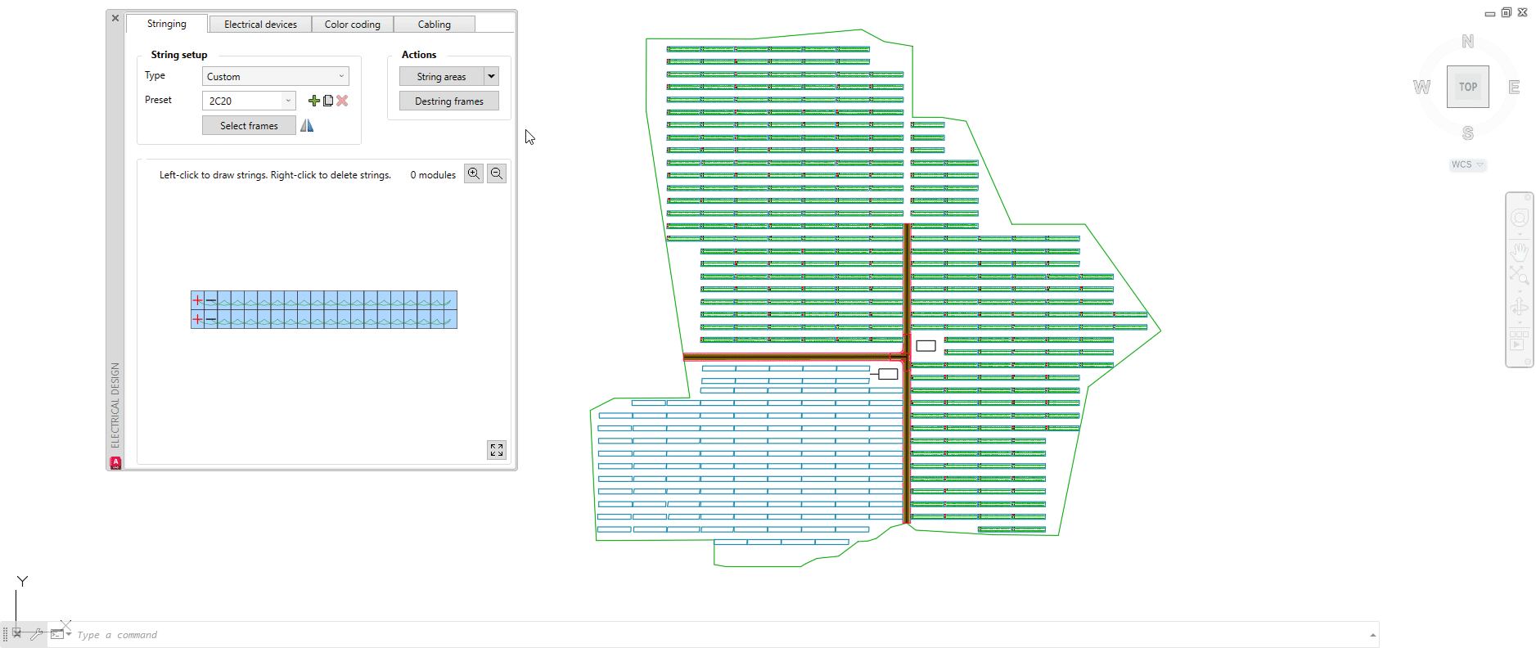This screenshot has height=648, width=1536.
Task: Go to the Cabling tab
Action: coord(434,25)
